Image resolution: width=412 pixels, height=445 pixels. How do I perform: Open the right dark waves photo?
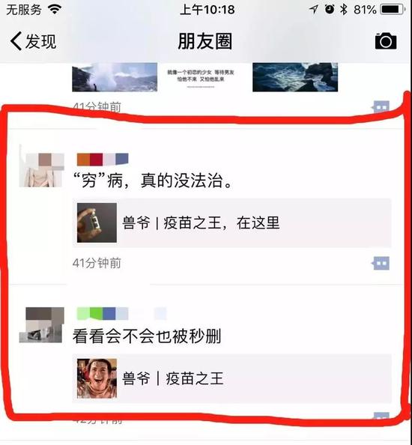tap(295, 77)
